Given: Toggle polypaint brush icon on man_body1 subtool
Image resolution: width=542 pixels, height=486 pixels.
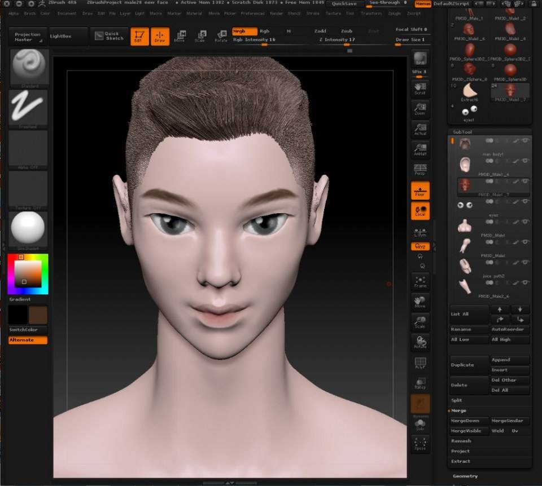Looking at the screenshot, I should click(516, 140).
